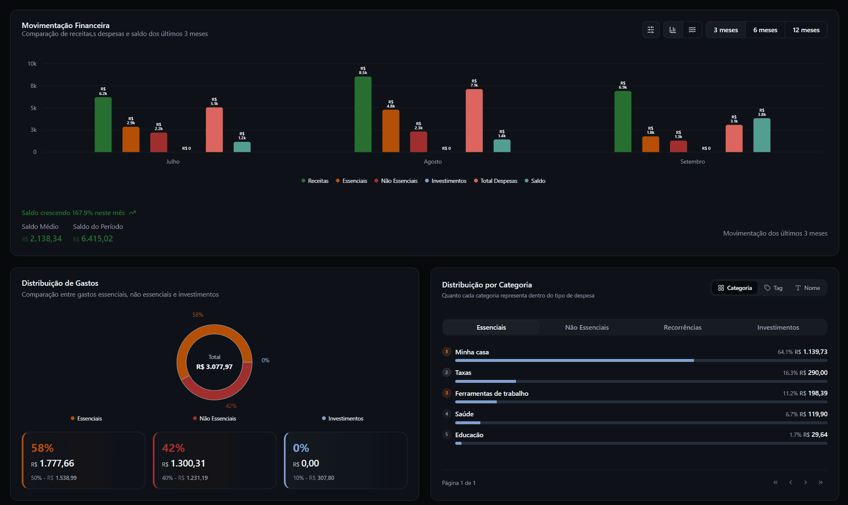Click the 42% Não Essenciais summary card
Image resolution: width=848 pixels, height=505 pixels.
(x=214, y=460)
